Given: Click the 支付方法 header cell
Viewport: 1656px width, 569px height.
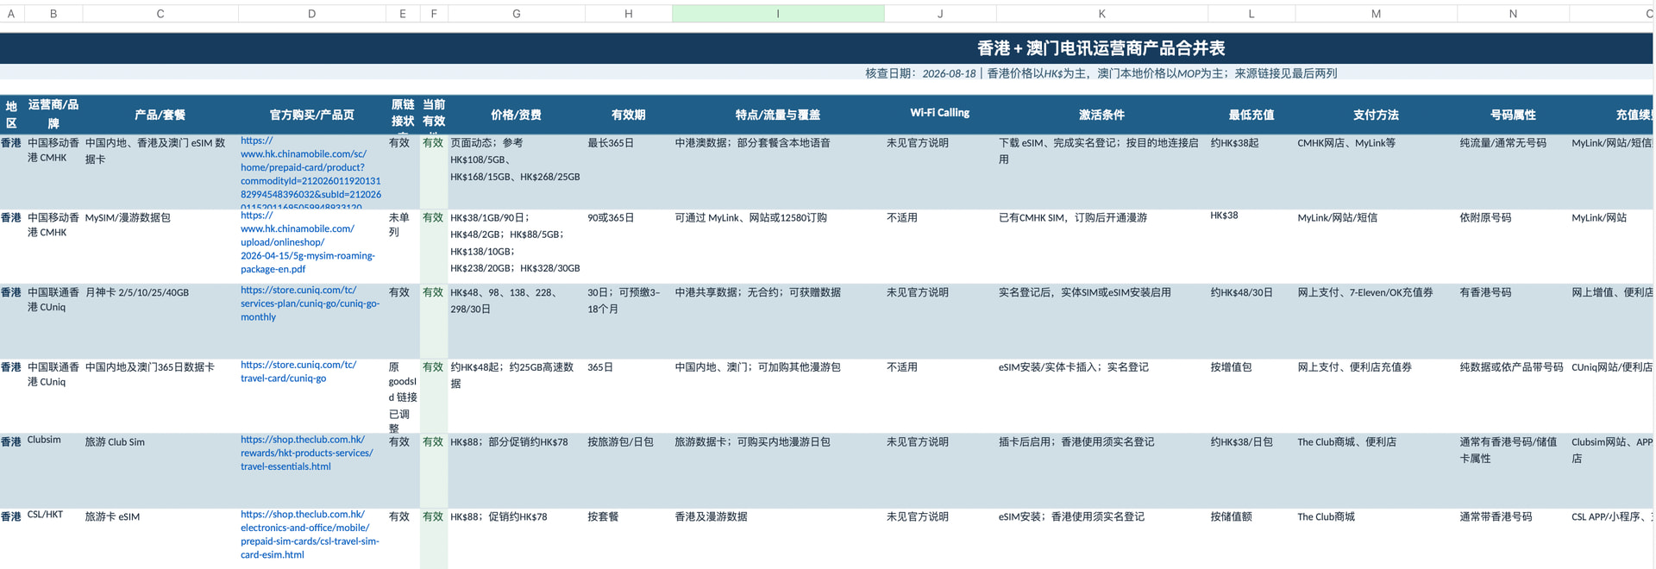Looking at the screenshot, I should [x=1376, y=115].
